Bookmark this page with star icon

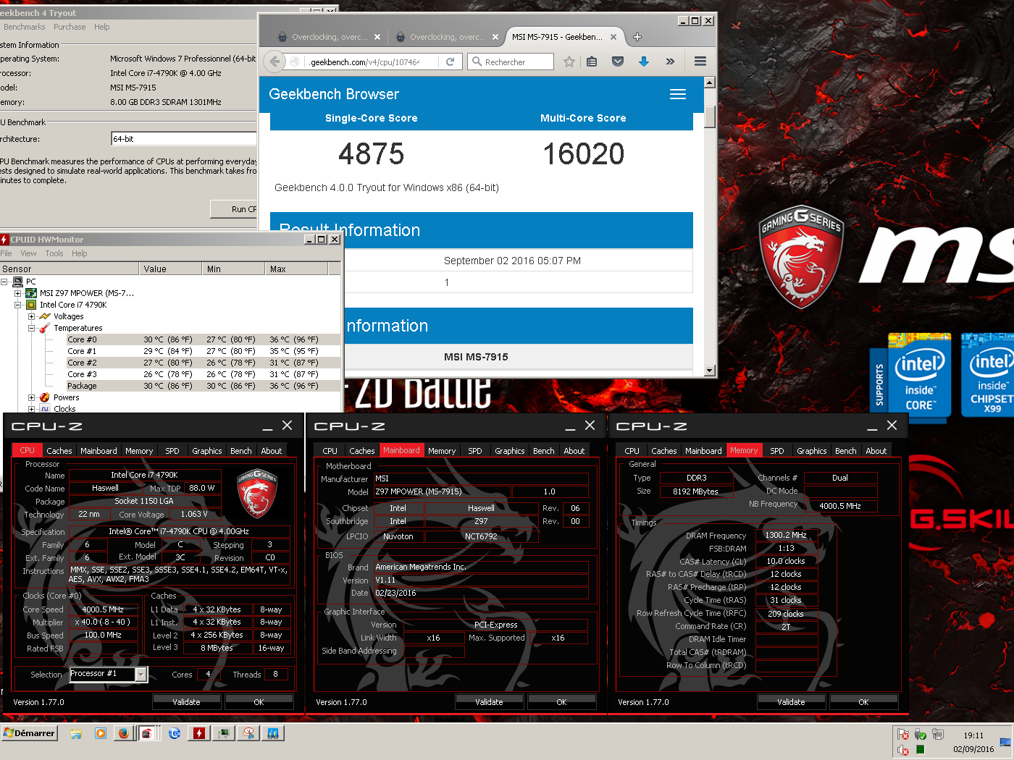click(569, 62)
